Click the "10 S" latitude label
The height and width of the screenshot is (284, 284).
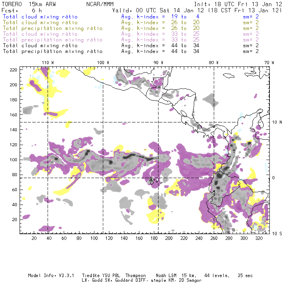[x=277, y=234]
